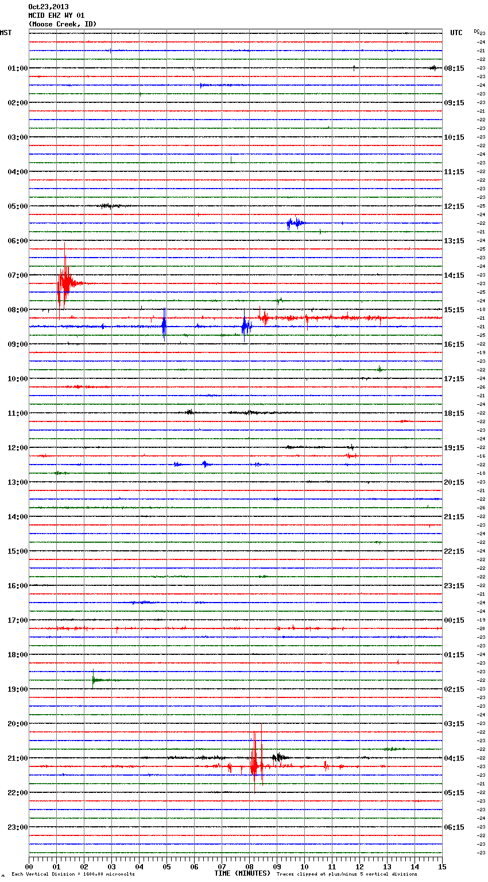This screenshot has height=882, width=488.
Task: Click minute tick "08" on the bottom axis
Action: click(249, 866)
